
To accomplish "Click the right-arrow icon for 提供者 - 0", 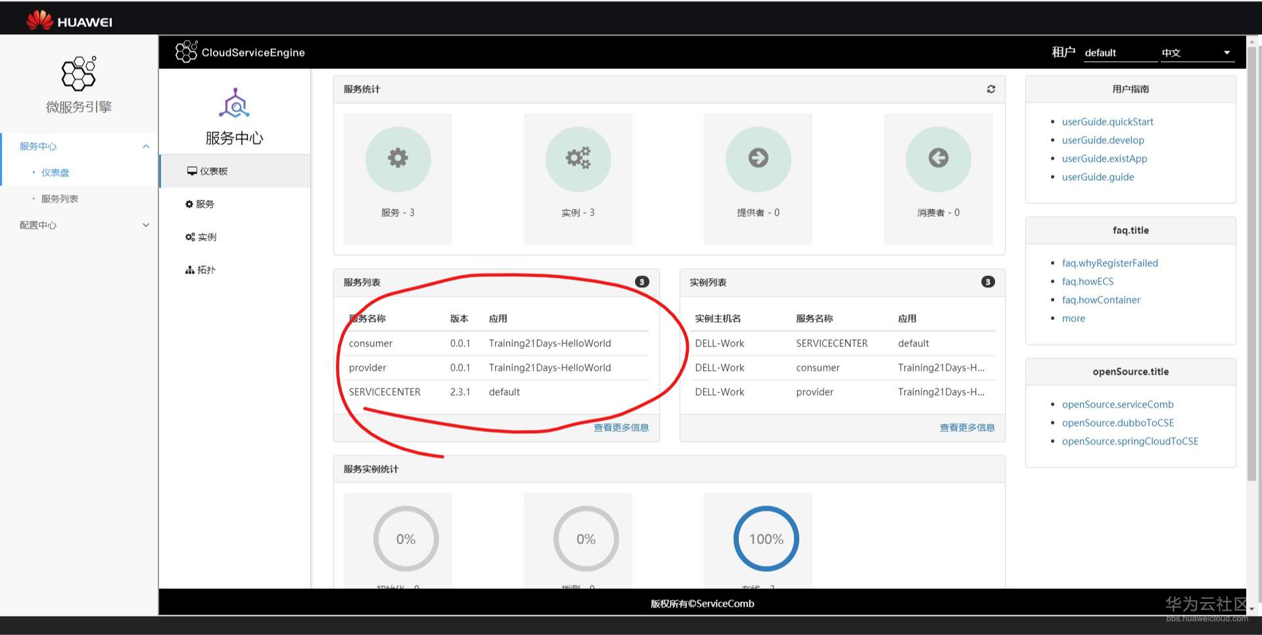I will point(758,158).
